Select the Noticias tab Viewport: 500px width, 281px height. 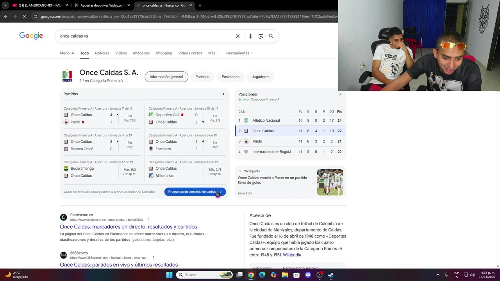(102, 53)
